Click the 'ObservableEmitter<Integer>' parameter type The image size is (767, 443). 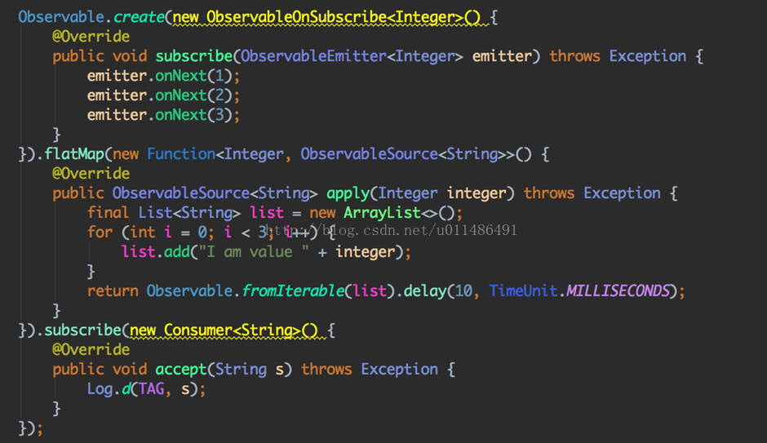point(352,56)
